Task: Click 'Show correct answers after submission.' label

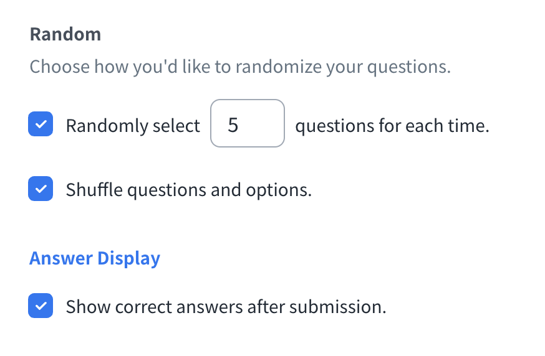Action: coord(226,307)
